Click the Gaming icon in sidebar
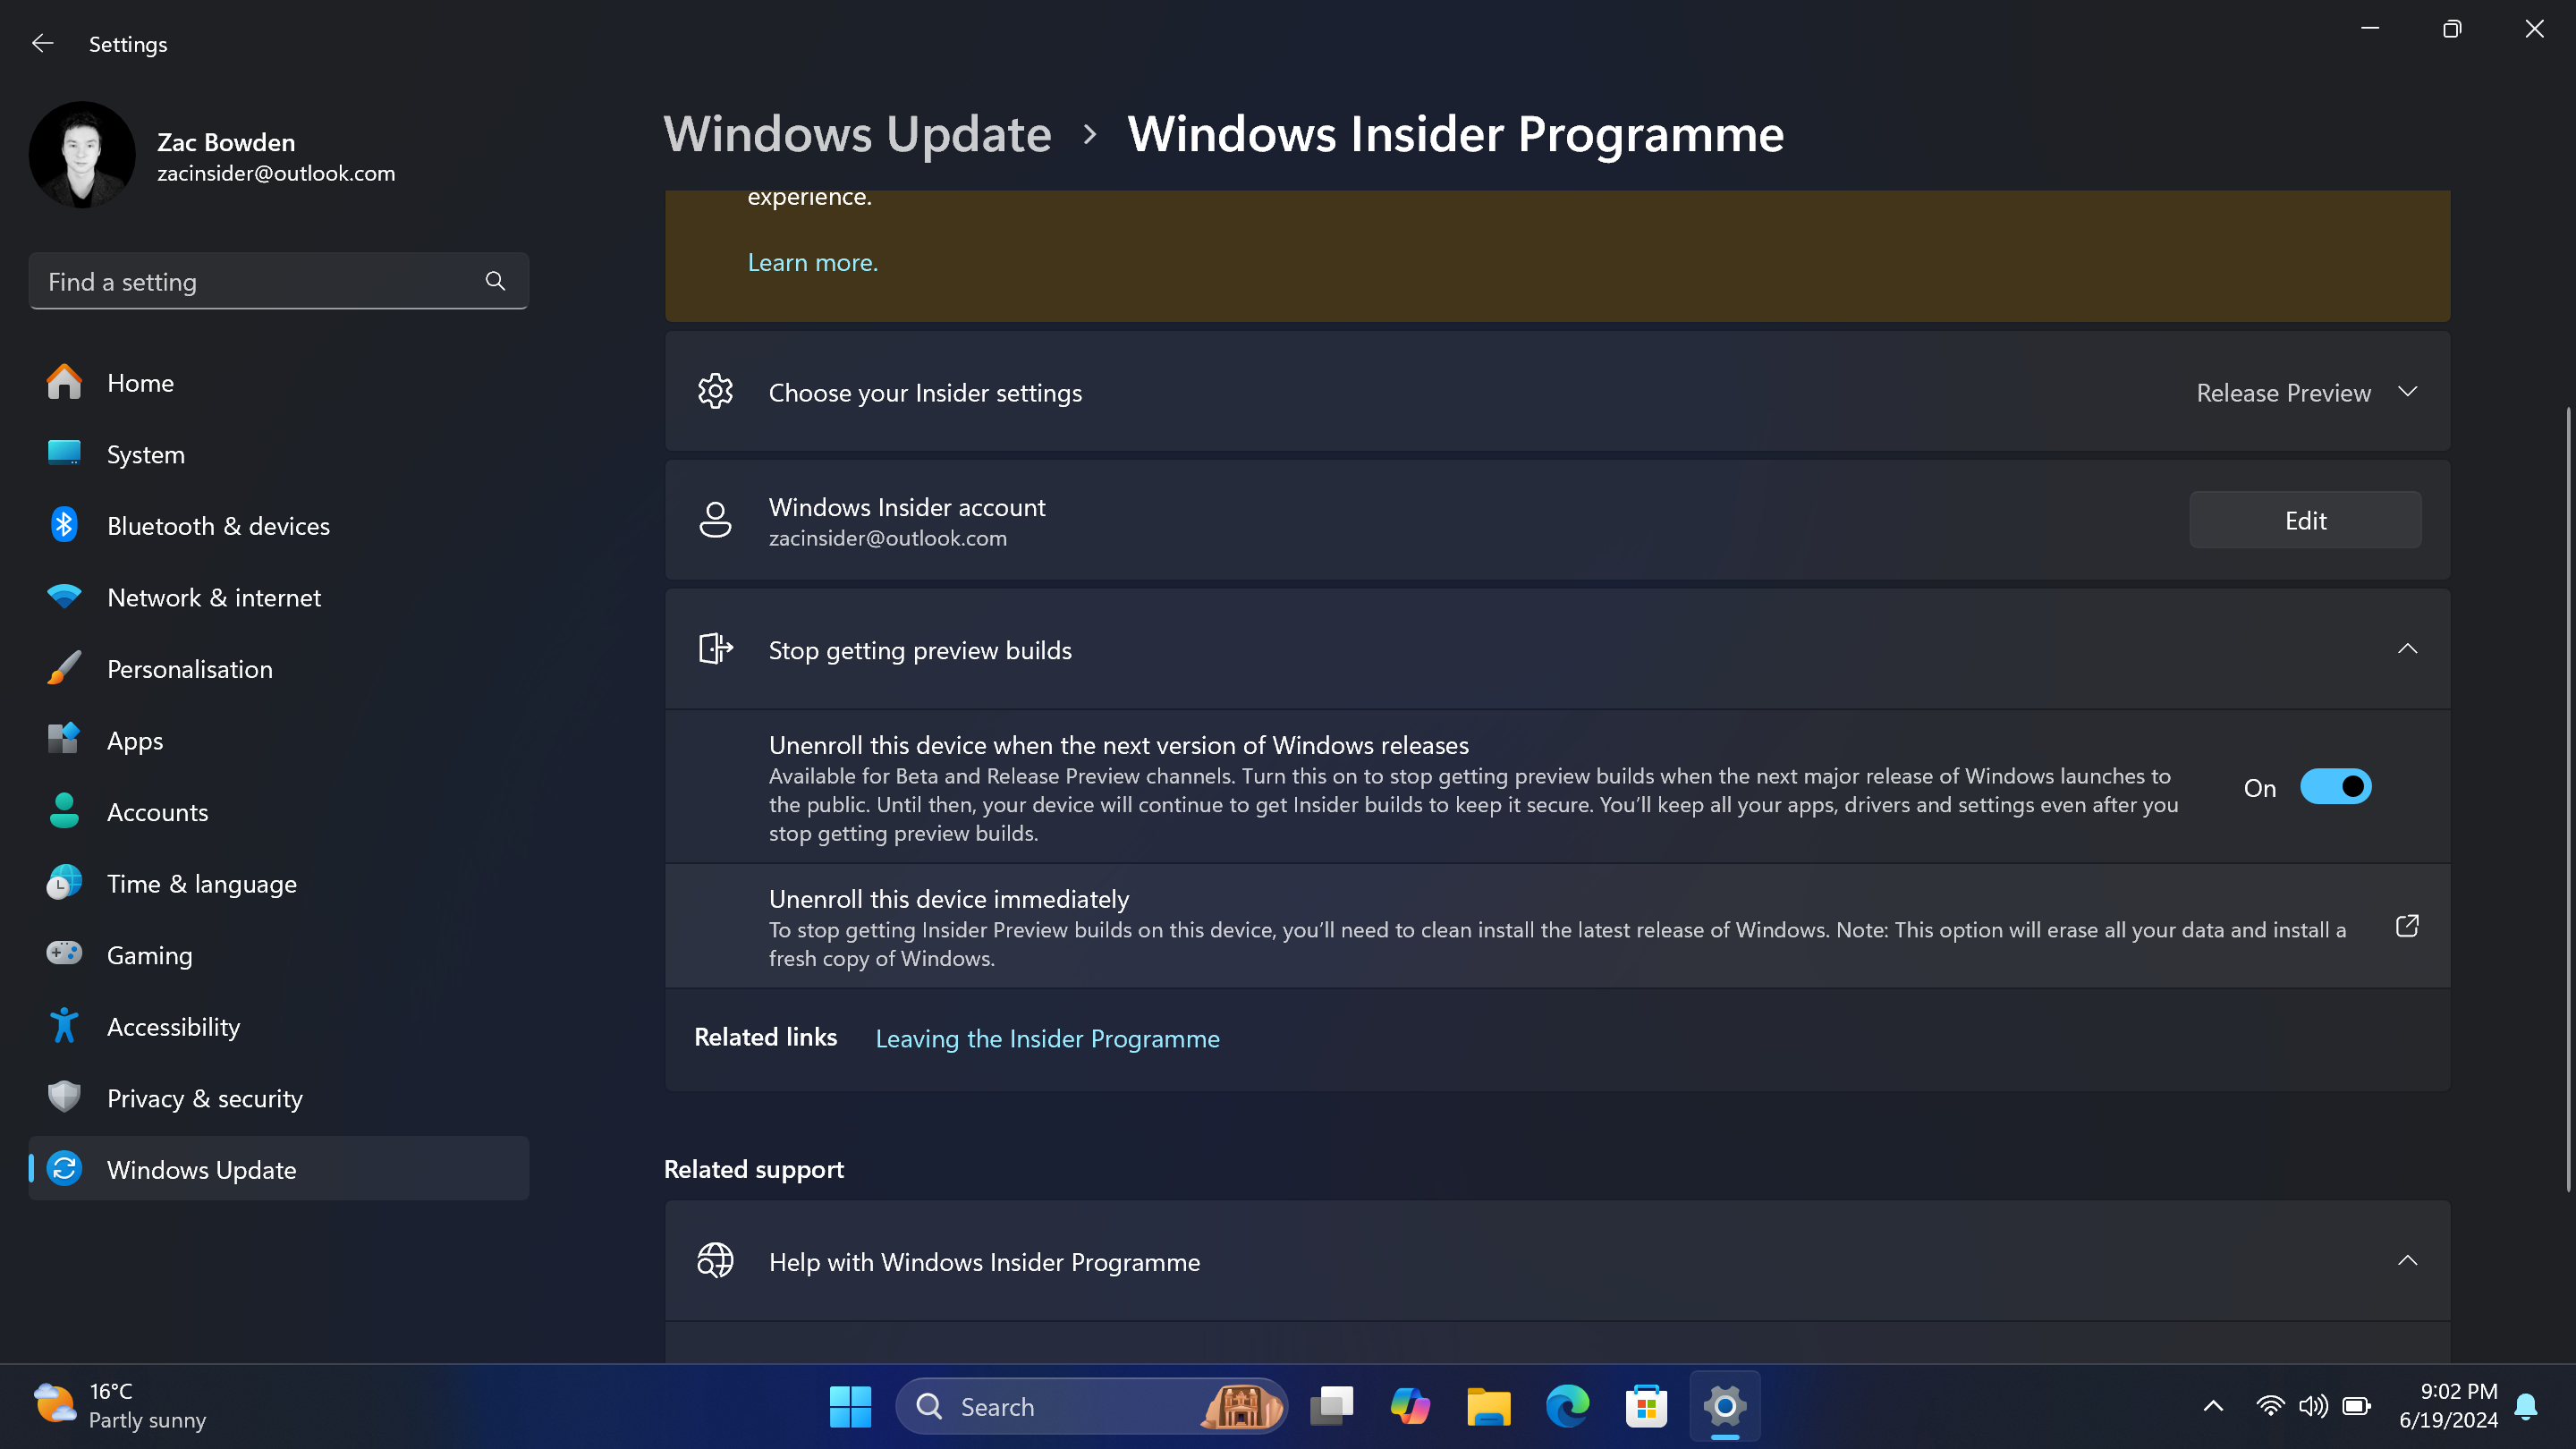The width and height of the screenshot is (2576, 1449). 64,953
